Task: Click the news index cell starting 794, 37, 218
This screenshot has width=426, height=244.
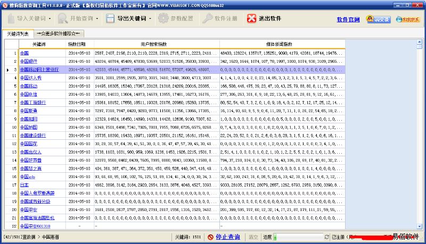Action: point(282,160)
